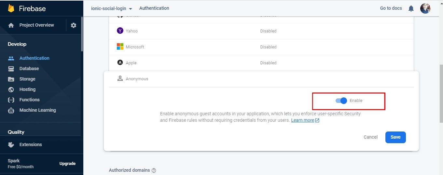
Task: Click Disabled status in Microsoft row
Action: [x=268, y=47]
